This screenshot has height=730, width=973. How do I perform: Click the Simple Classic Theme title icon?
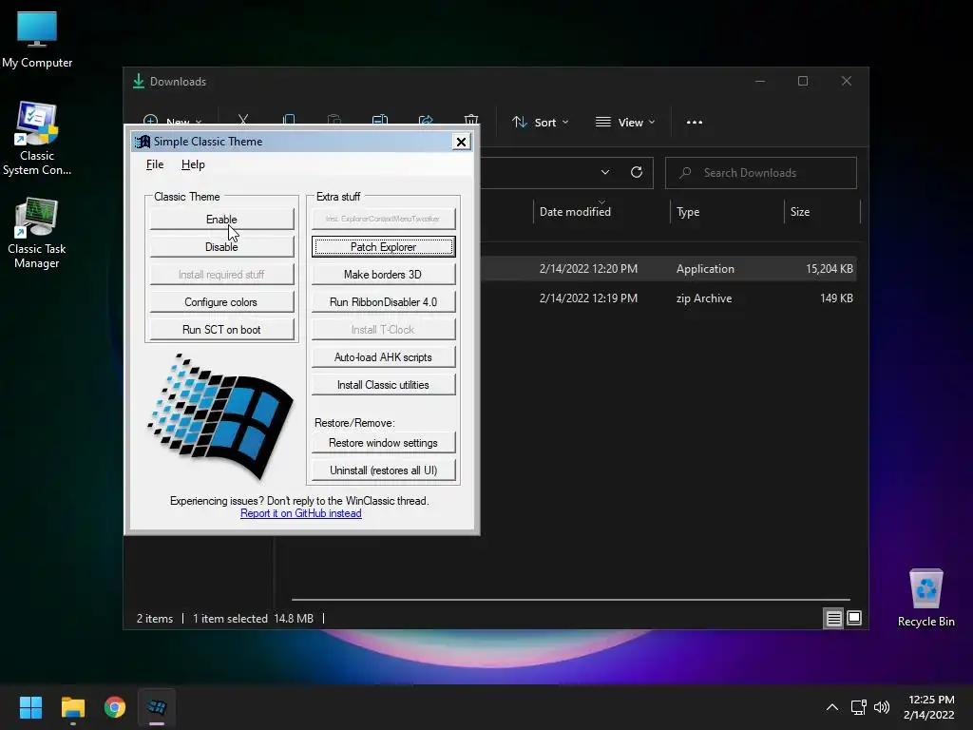point(143,142)
